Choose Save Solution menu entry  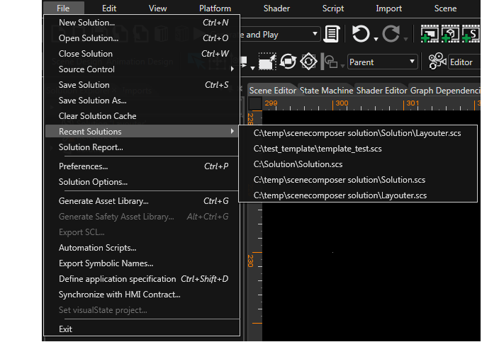tap(142, 85)
